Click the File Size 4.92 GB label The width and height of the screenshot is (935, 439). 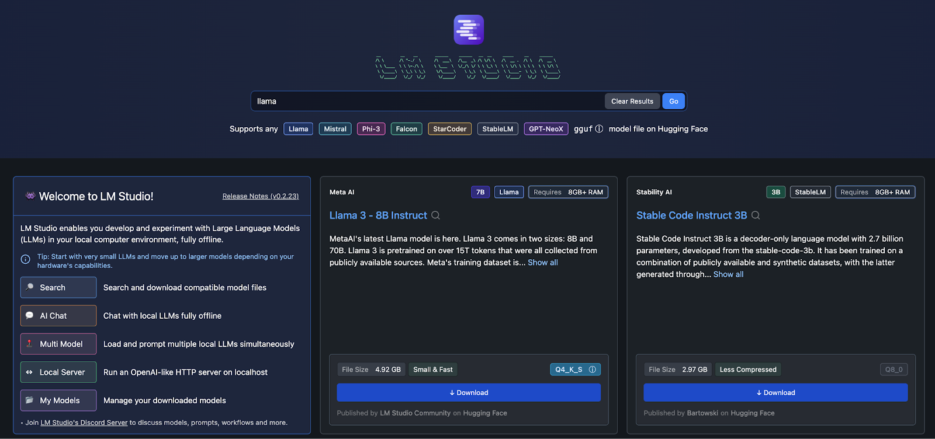tap(372, 370)
